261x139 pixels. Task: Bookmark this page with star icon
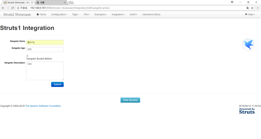click(252, 8)
